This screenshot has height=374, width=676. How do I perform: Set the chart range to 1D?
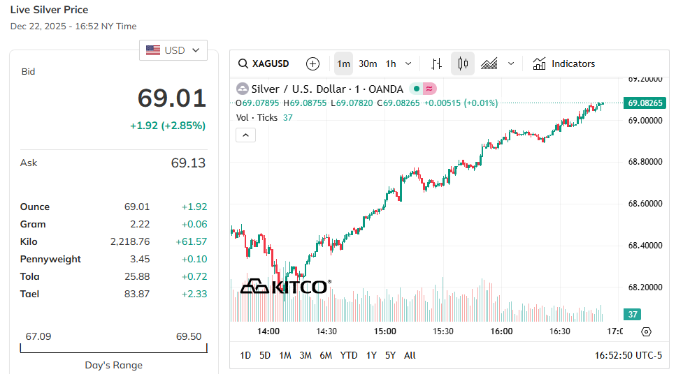coord(245,355)
